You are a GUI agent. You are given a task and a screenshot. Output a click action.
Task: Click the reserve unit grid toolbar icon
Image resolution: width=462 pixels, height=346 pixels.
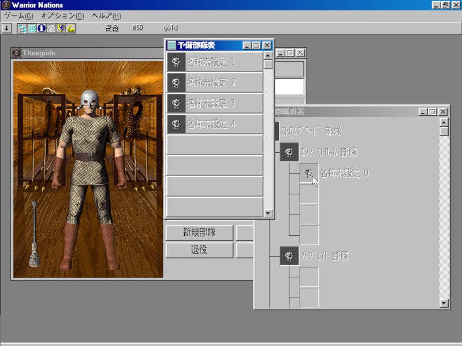[x=32, y=28]
